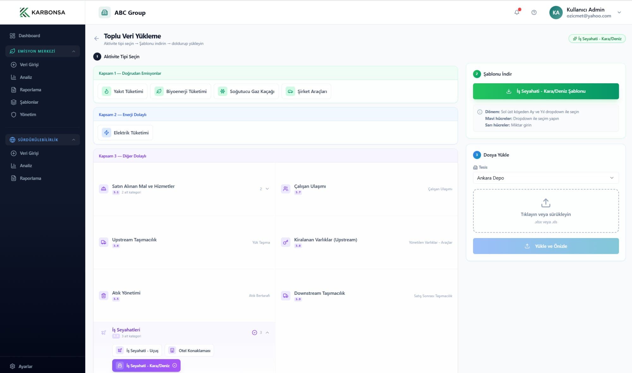The height and width of the screenshot is (373, 632).
Task: Click the Yükle ve Önizle button
Action: 545,246
